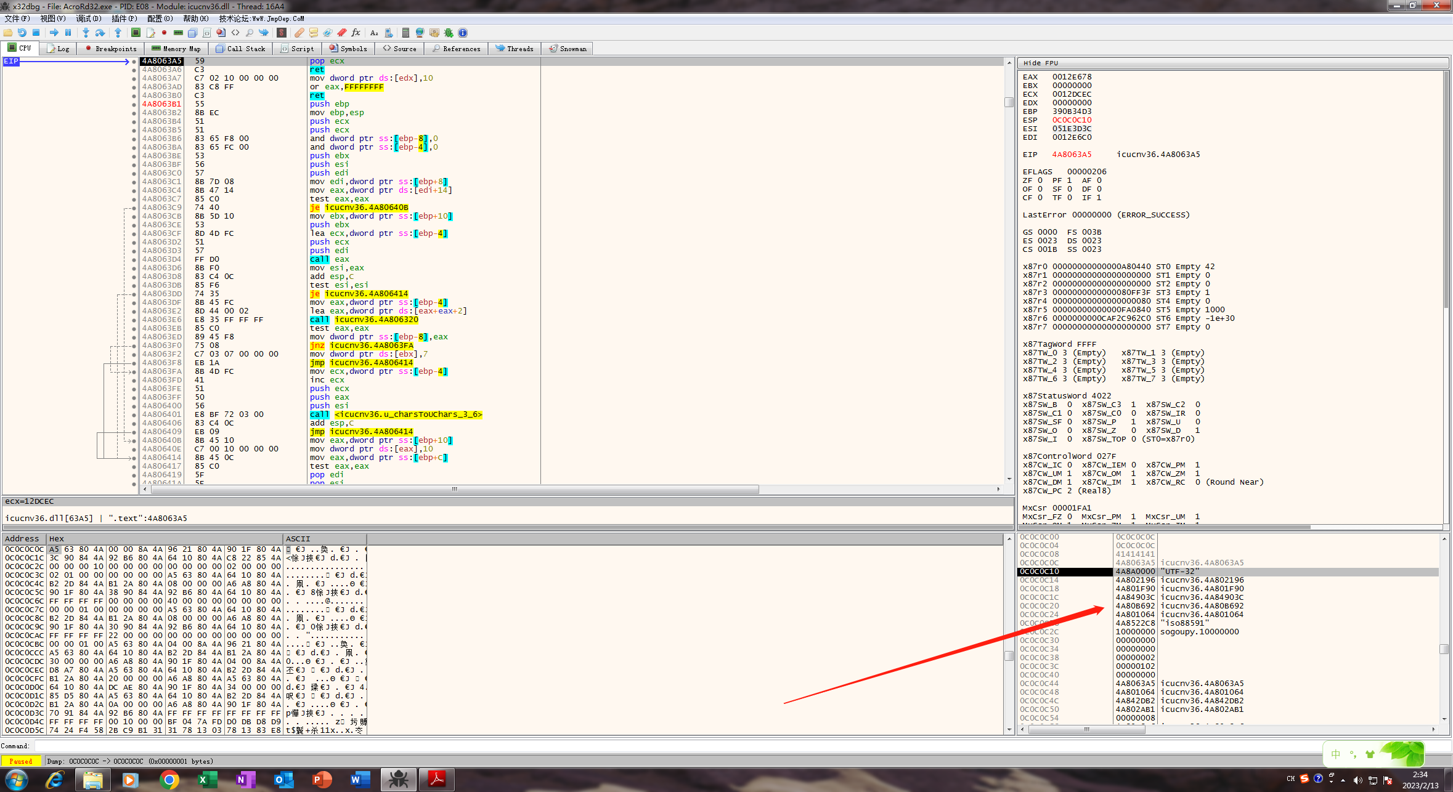Open the 视图(V) menu
1453x792 pixels.
53,18
